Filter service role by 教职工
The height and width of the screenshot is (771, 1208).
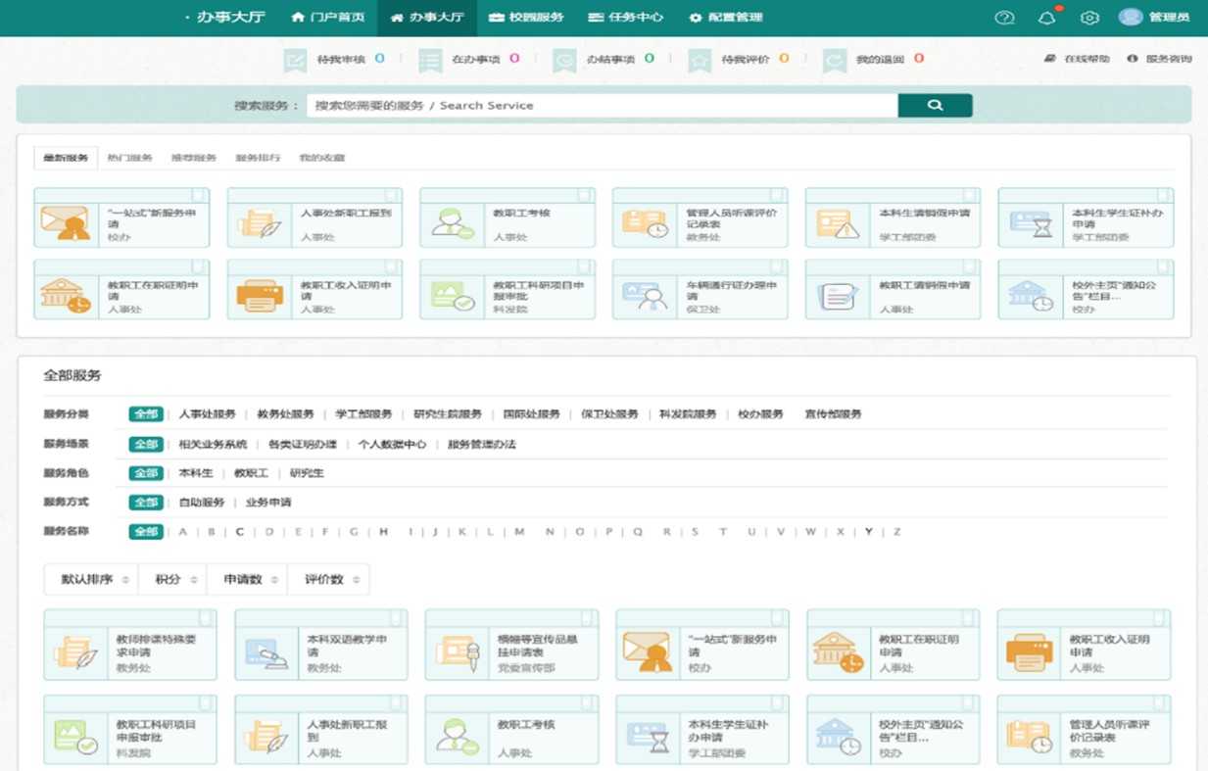(x=251, y=473)
